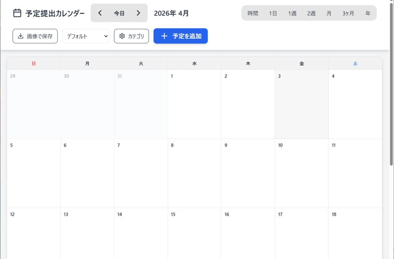Click the gear icon in カテゴリ button
This screenshot has height=259, width=394.
pyautogui.click(x=122, y=36)
